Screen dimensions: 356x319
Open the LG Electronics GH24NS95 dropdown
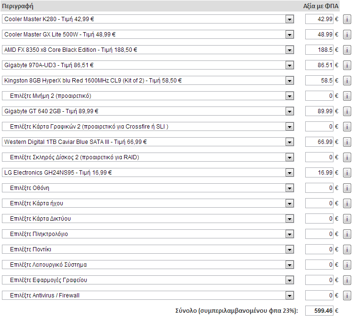[148, 173]
